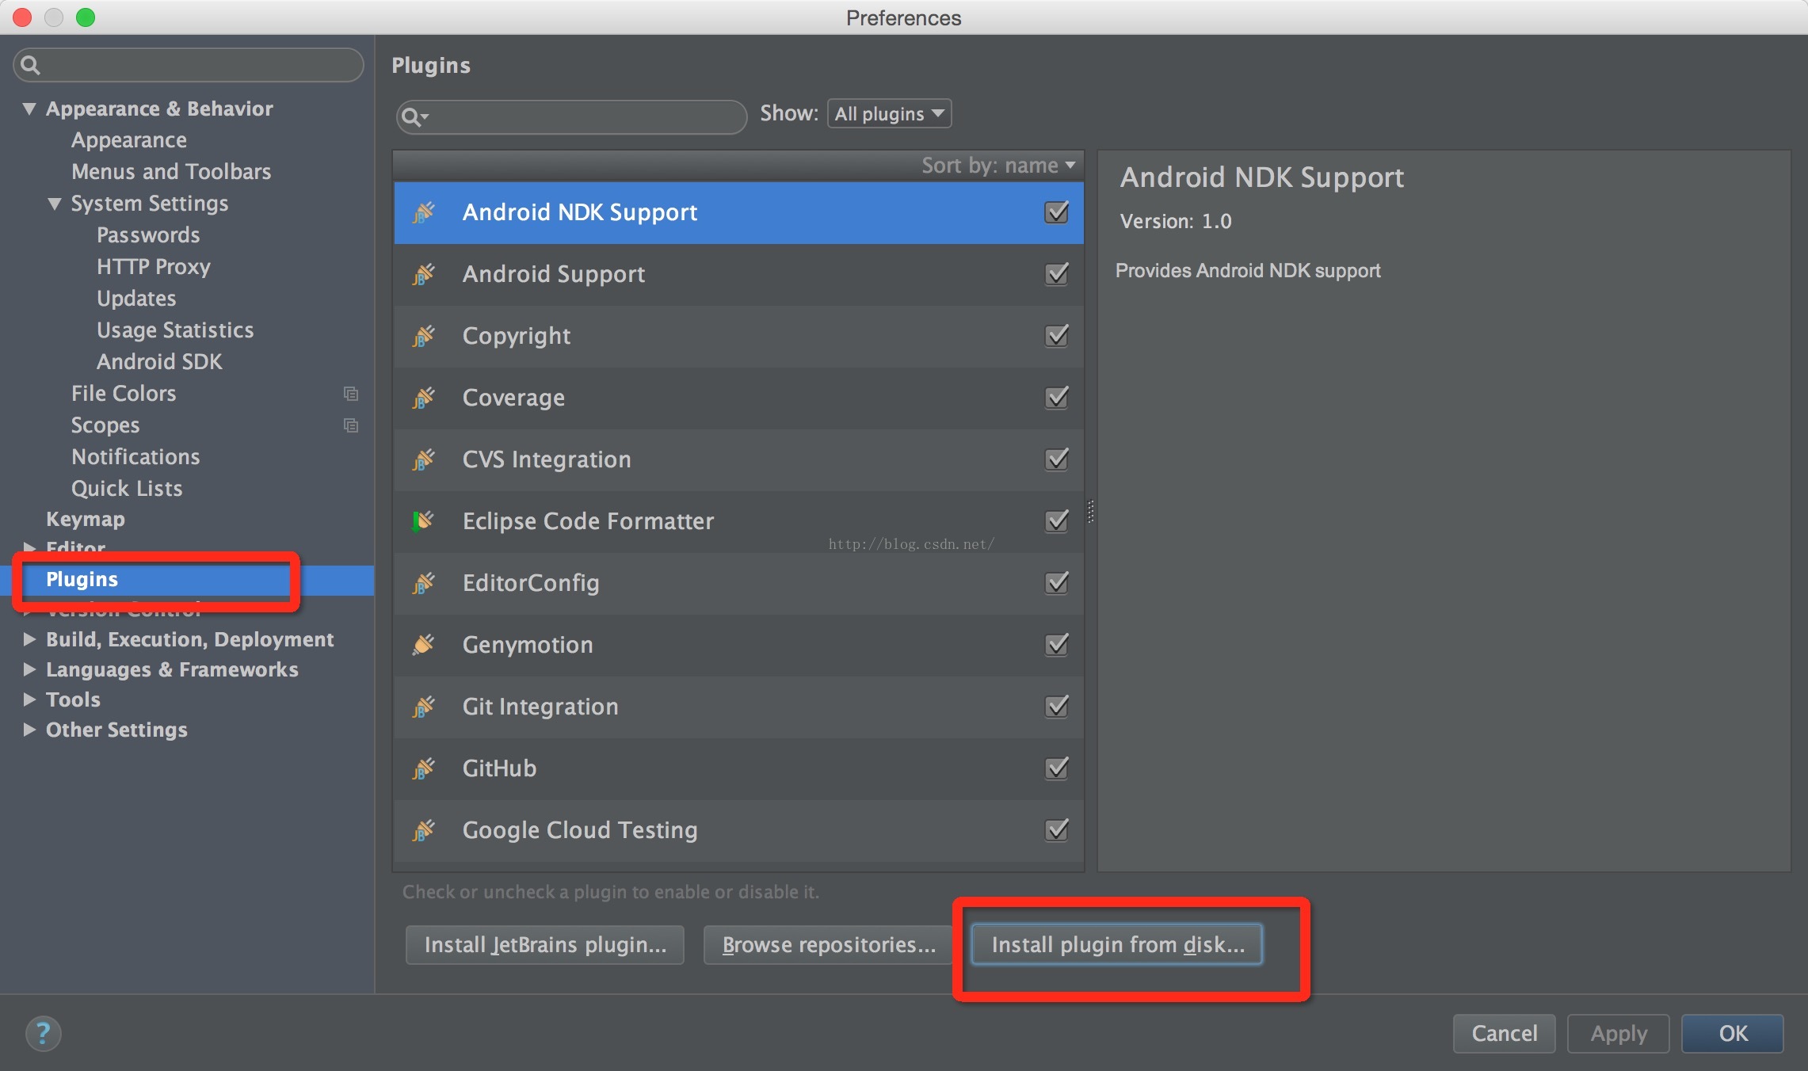Open the Sort by name dropdown
The image size is (1808, 1071).
coord(998,165)
